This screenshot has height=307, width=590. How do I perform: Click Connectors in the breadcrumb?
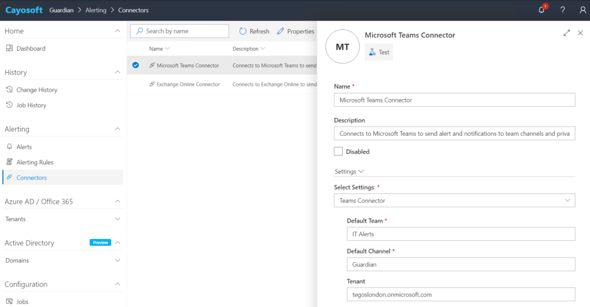click(133, 10)
